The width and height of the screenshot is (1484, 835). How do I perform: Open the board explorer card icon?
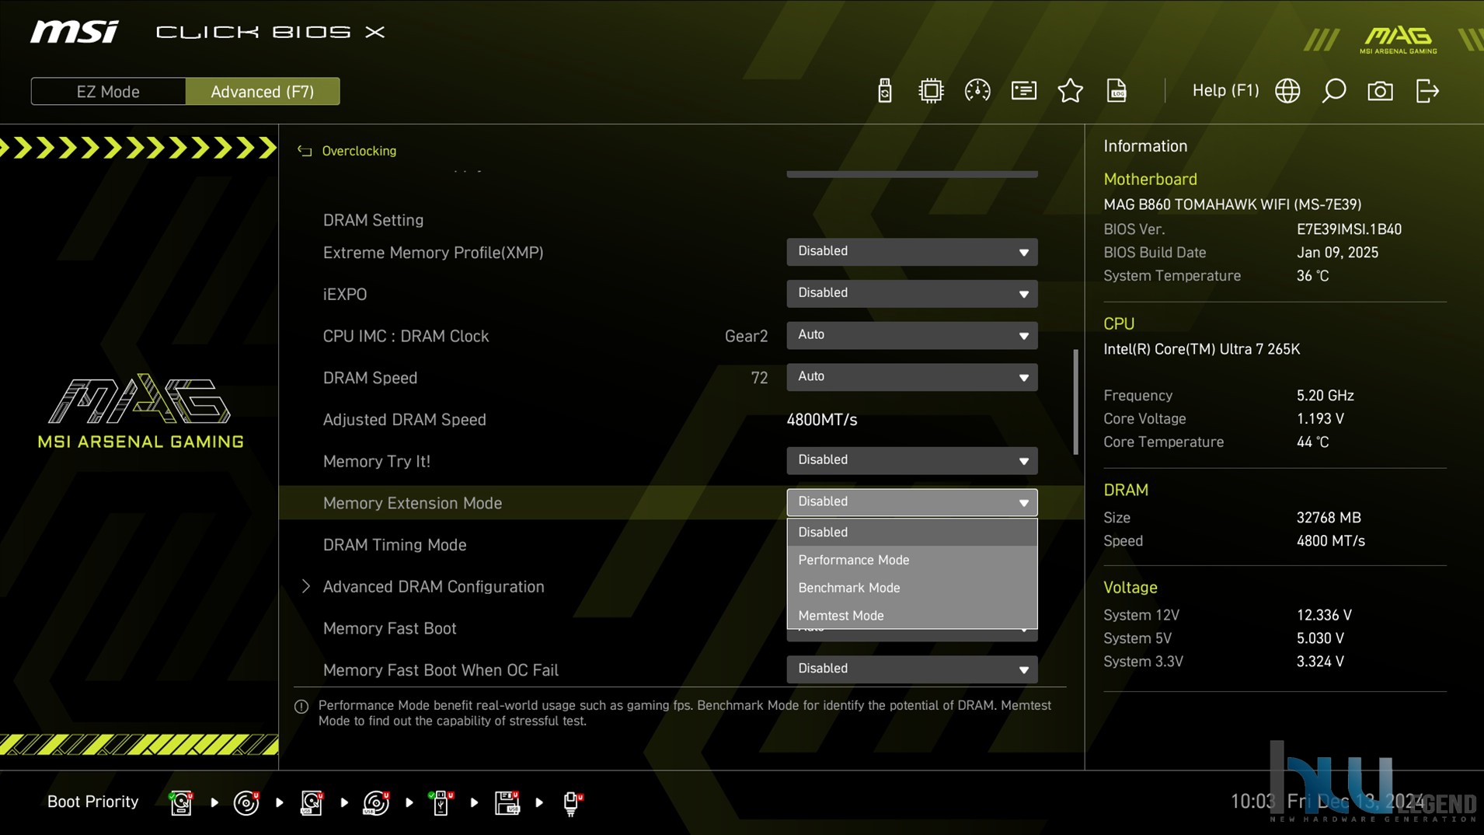click(1023, 91)
